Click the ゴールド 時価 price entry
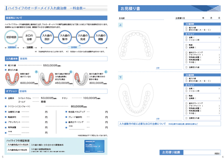The width and height of the screenshot is (224, 159). coord(32,102)
